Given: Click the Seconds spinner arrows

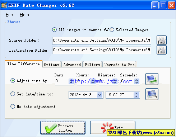Looking at the screenshot, I should 137,81.
